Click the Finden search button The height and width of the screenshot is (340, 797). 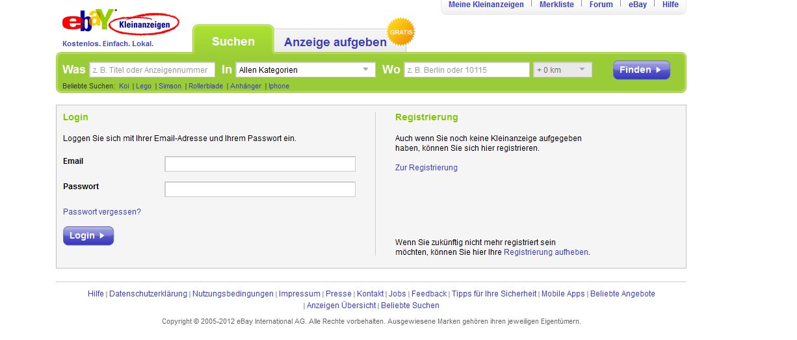coord(641,70)
